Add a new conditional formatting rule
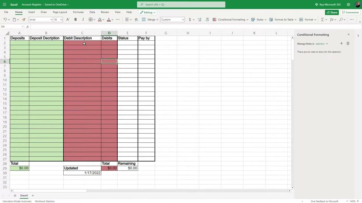 click(x=341, y=43)
